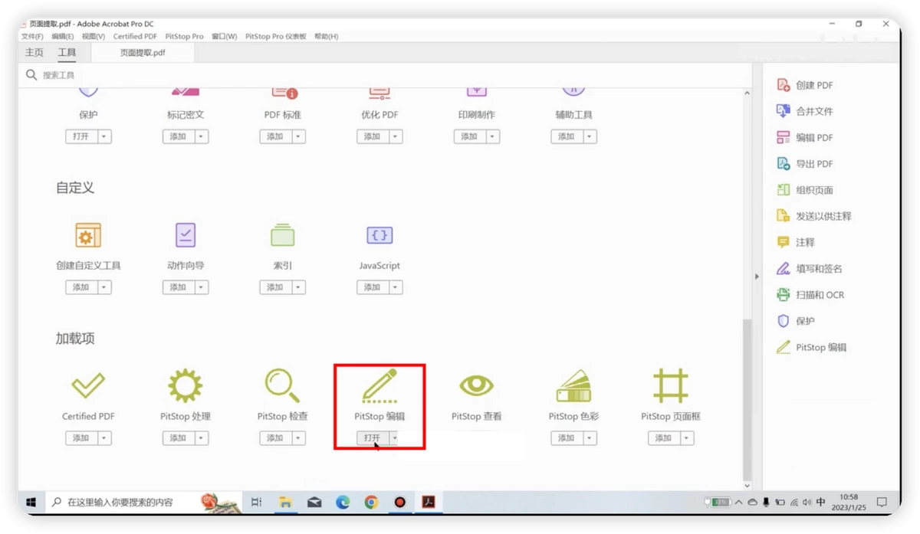Open the Certified PDF menu
Screen dimensions: 920x534
point(135,36)
